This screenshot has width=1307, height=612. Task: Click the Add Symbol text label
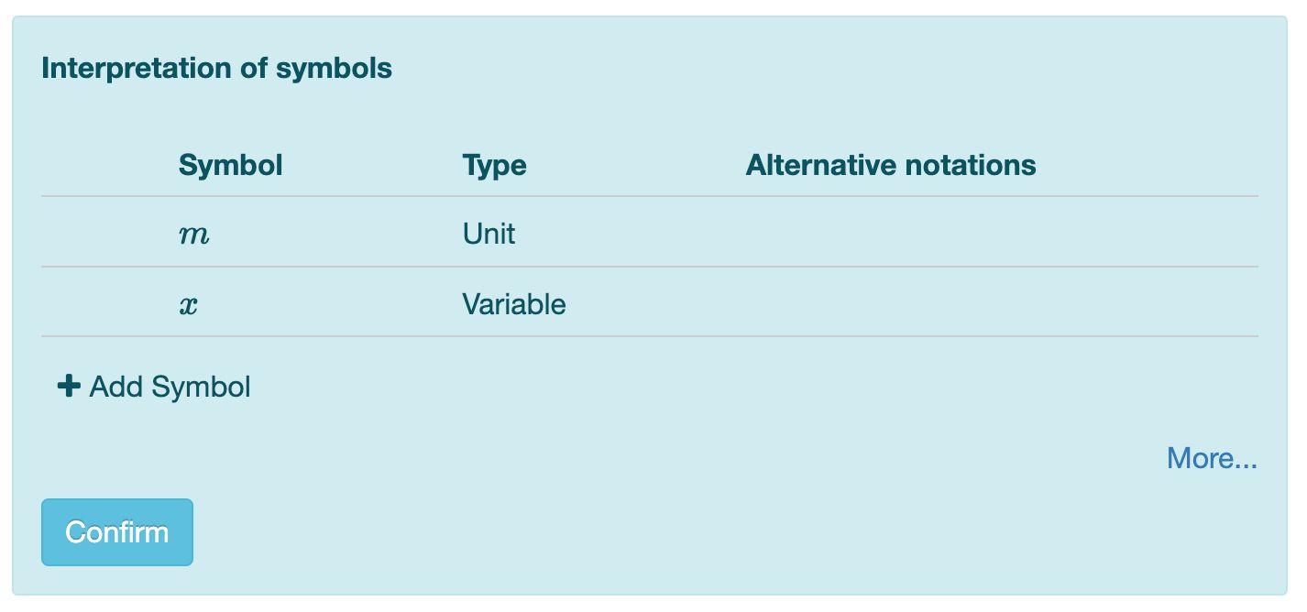click(x=169, y=386)
